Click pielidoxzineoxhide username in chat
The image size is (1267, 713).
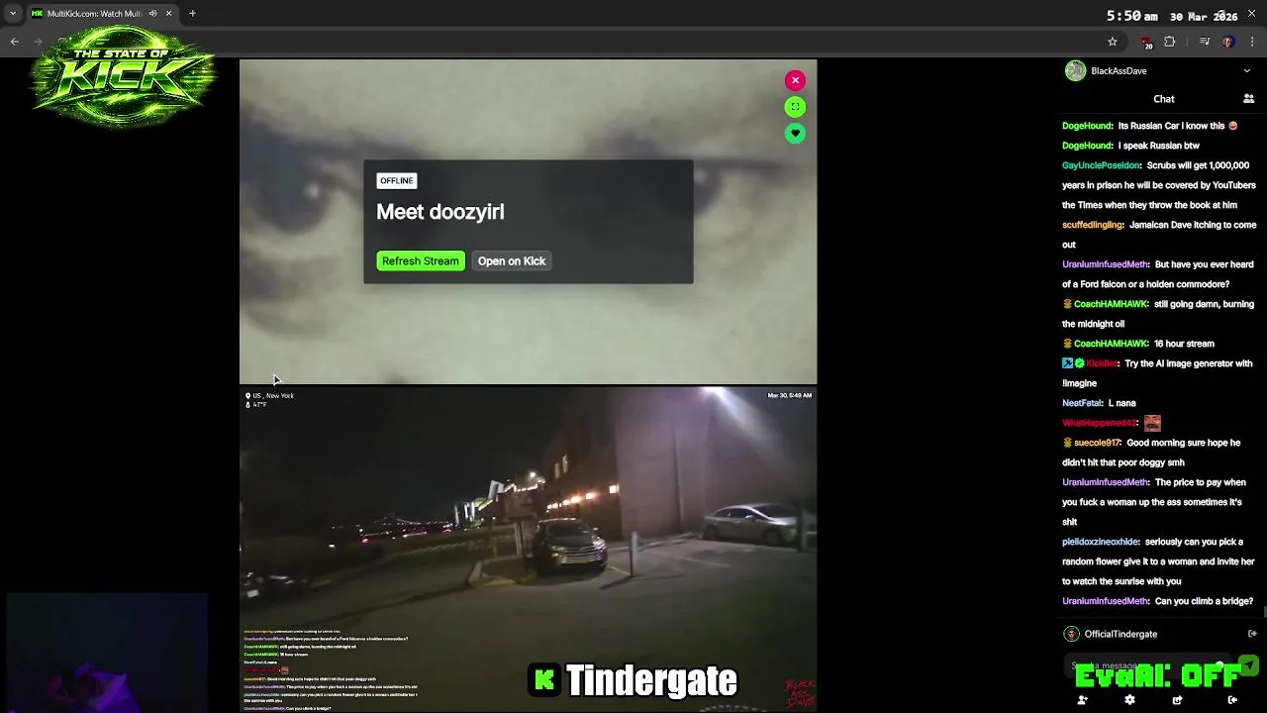pos(1102,542)
